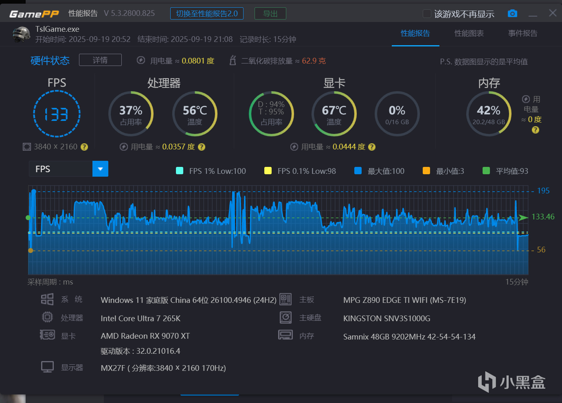Viewport: 562px width, 403px height.
Task: Click the camera screenshot icon
Action: pyautogui.click(x=512, y=13)
